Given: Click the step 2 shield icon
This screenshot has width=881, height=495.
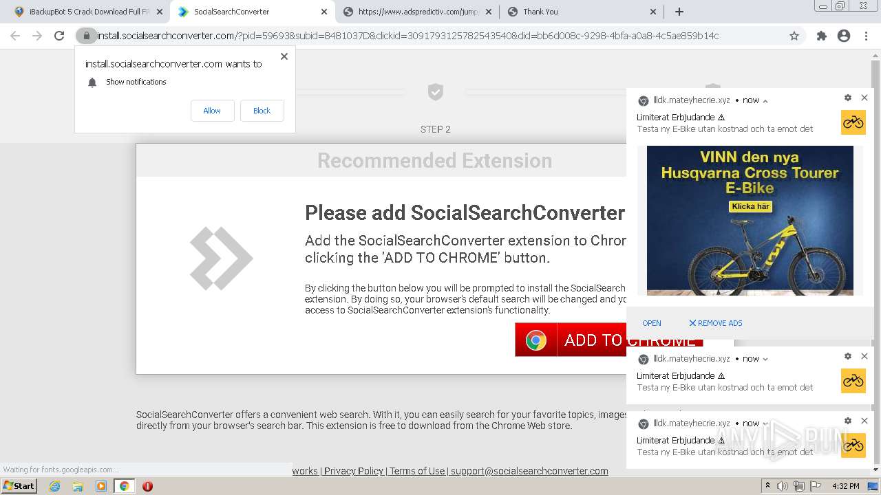Looking at the screenshot, I should [435, 91].
